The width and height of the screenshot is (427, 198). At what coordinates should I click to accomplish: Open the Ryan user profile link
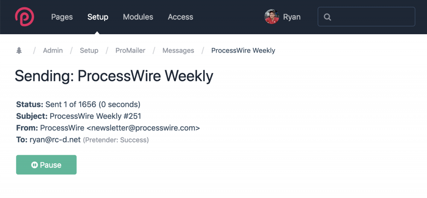point(292,17)
